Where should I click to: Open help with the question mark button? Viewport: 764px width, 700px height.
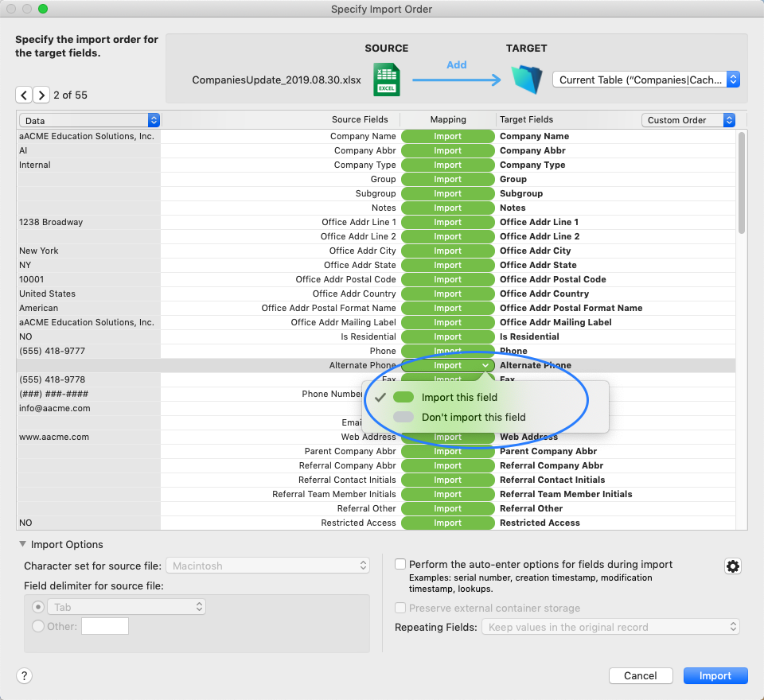(25, 675)
